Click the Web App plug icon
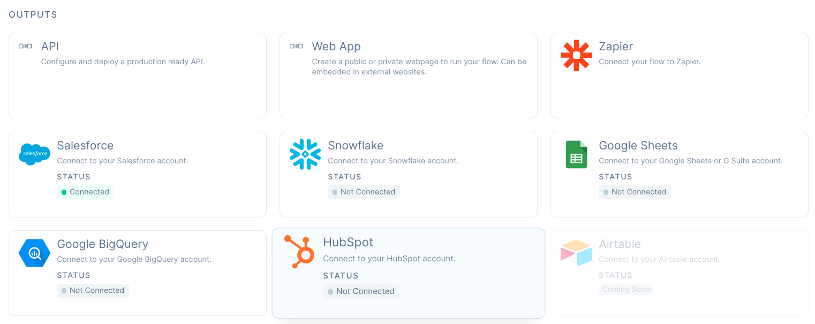The width and height of the screenshot is (815, 324). pos(296,46)
